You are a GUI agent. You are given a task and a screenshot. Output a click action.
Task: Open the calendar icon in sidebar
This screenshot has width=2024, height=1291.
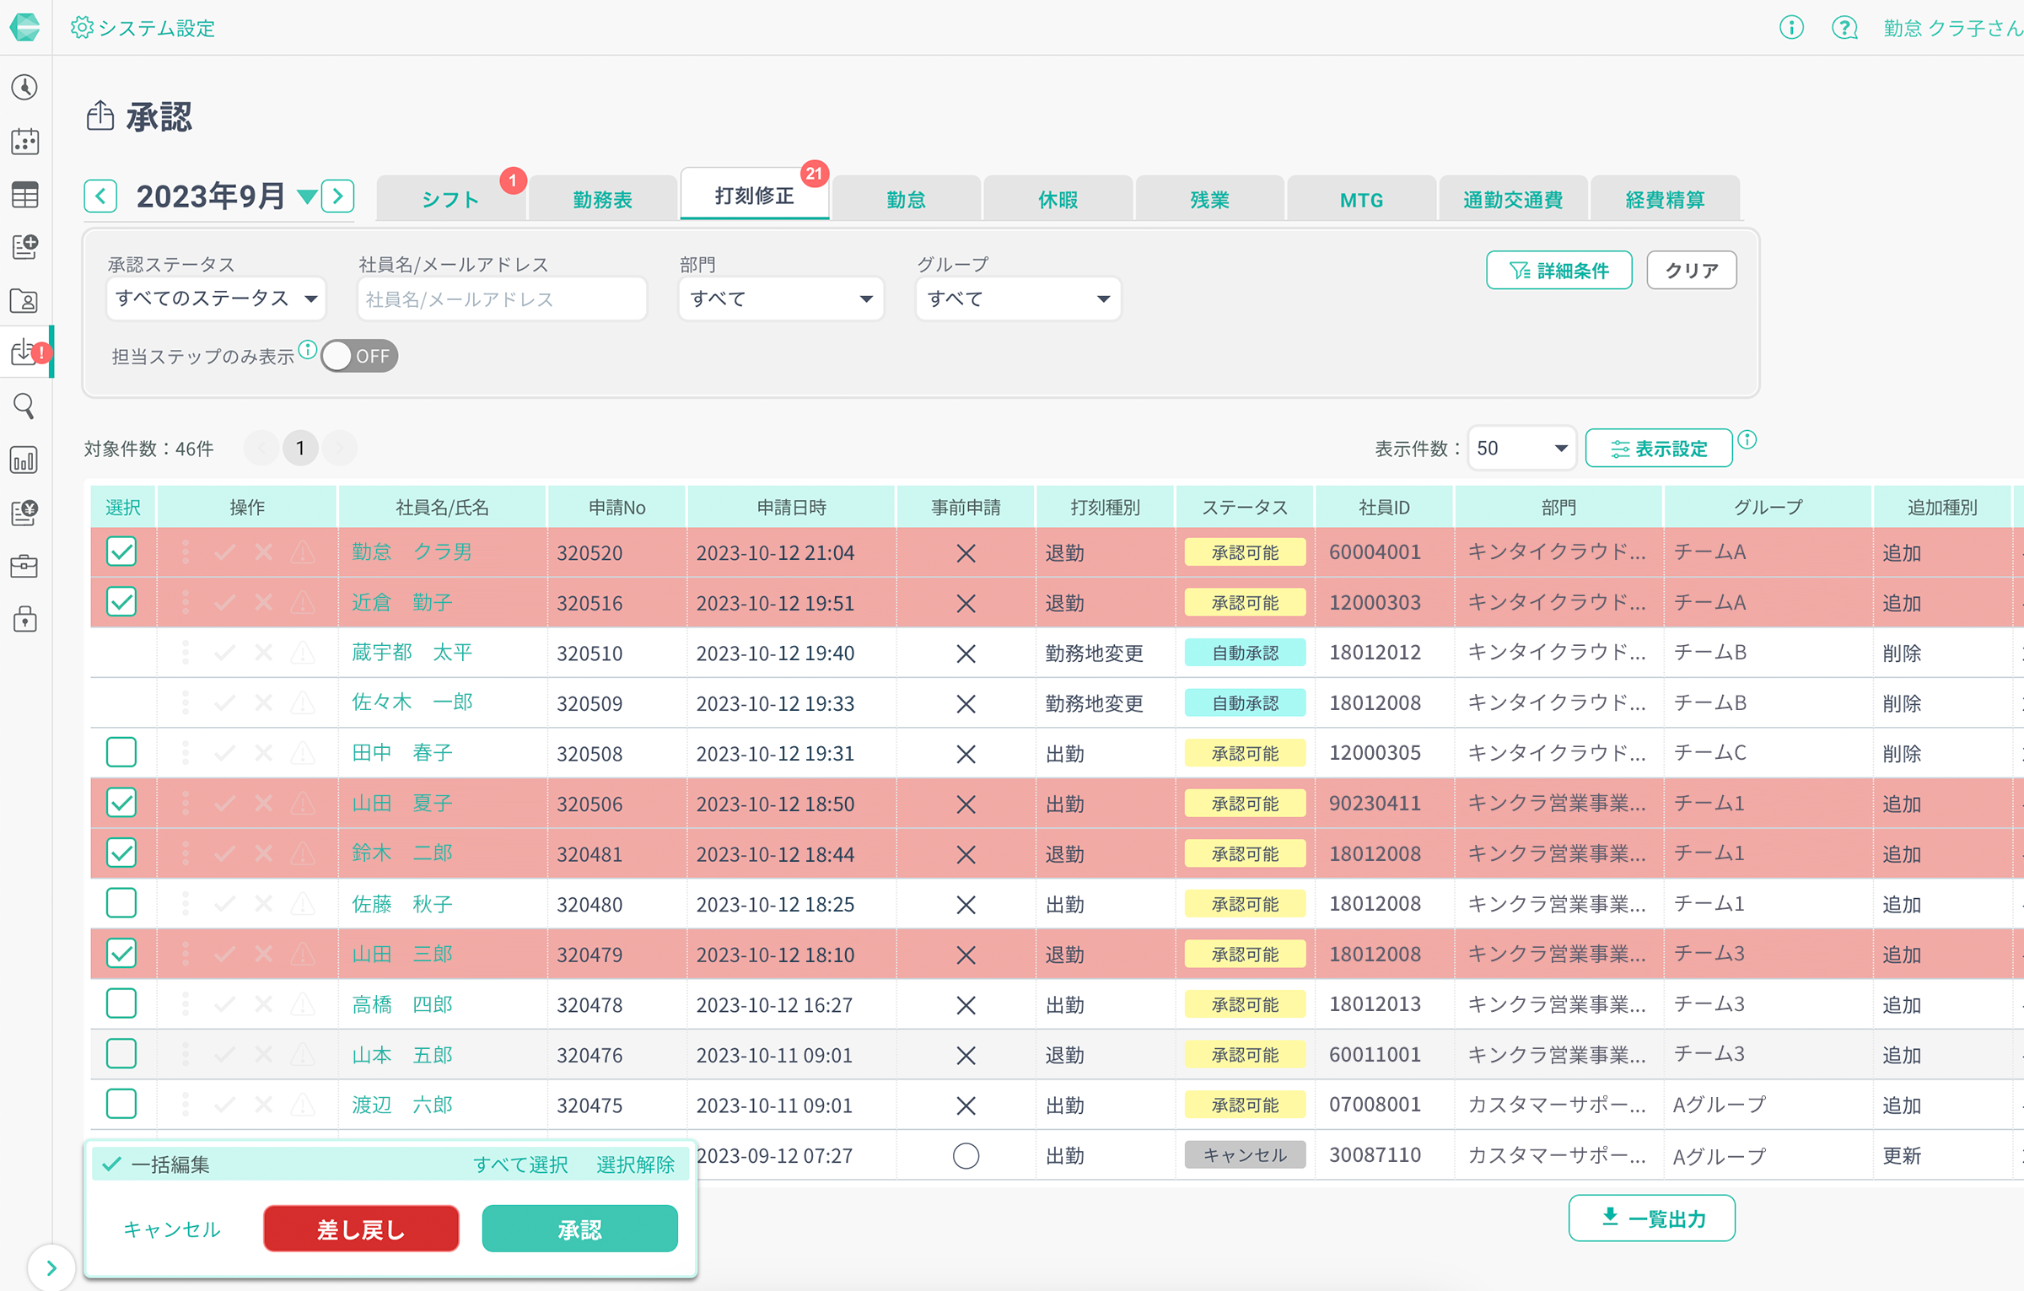point(24,141)
